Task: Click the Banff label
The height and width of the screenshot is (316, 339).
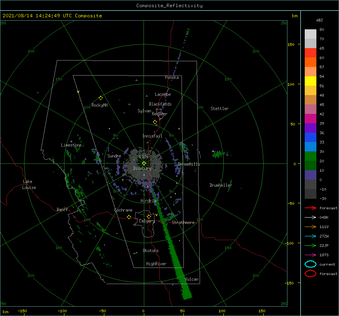Action: pos(62,209)
